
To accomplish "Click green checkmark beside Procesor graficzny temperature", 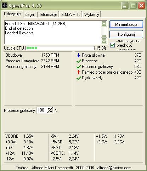I will pos(79,67).
